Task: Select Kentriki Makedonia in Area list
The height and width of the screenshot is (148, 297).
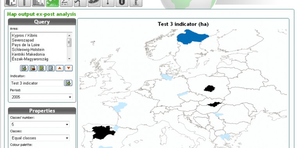Action: [x=28, y=55]
